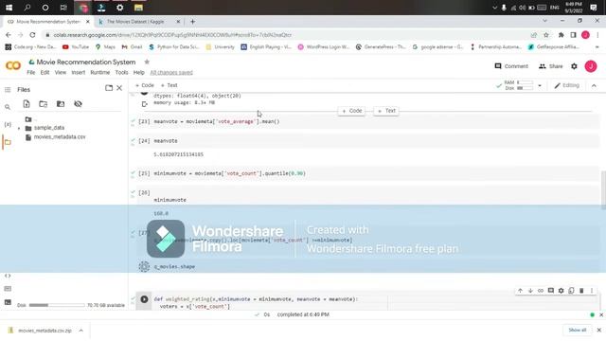
Task: Toggle hidden files visibility
Action: (x=78, y=103)
